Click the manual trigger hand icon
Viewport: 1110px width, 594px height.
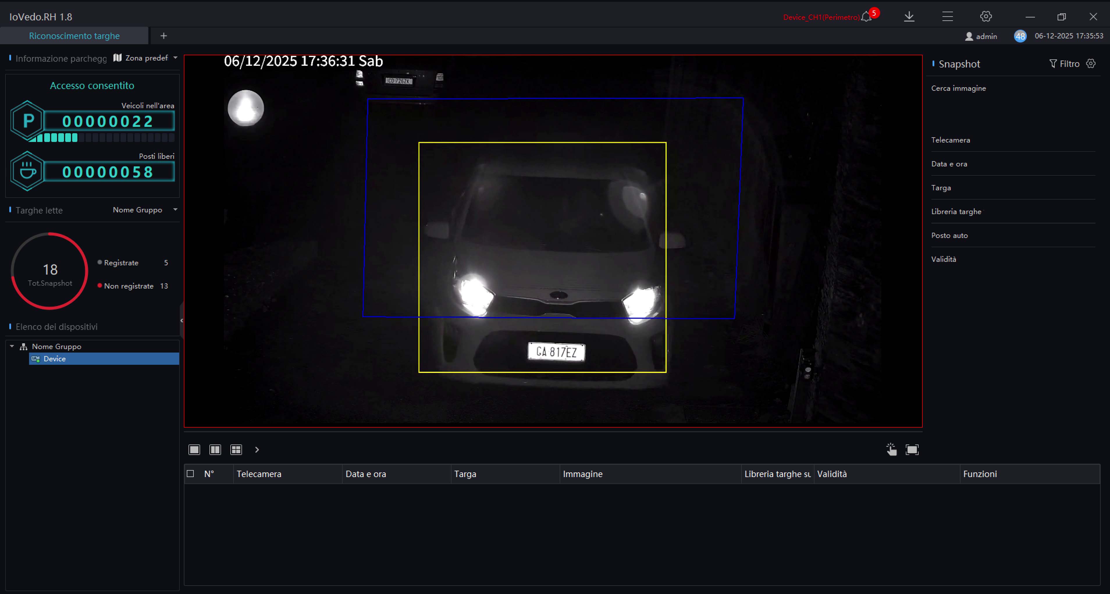pos(891,450)
